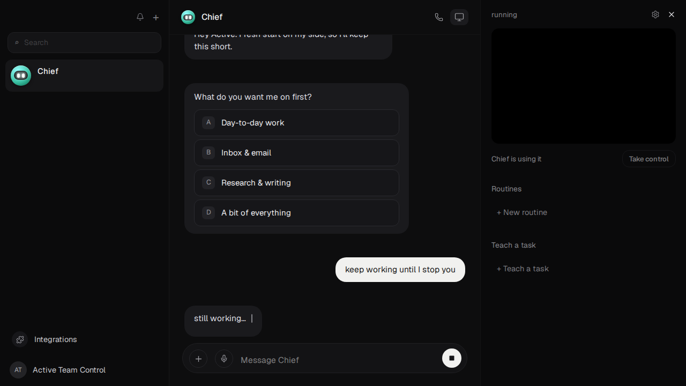The height and width of the screenshot is (386, 686).
Task: Open the running panel settings gear
Action: point(655,14)
